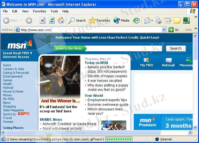Click the Print toolbar icon
Viewport: 199px width, 143px height.
159,20
